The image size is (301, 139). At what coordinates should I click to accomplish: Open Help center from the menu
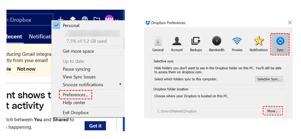74,103
